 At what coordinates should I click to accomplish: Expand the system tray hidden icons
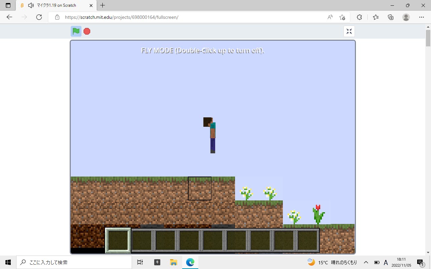coord(366,262)
